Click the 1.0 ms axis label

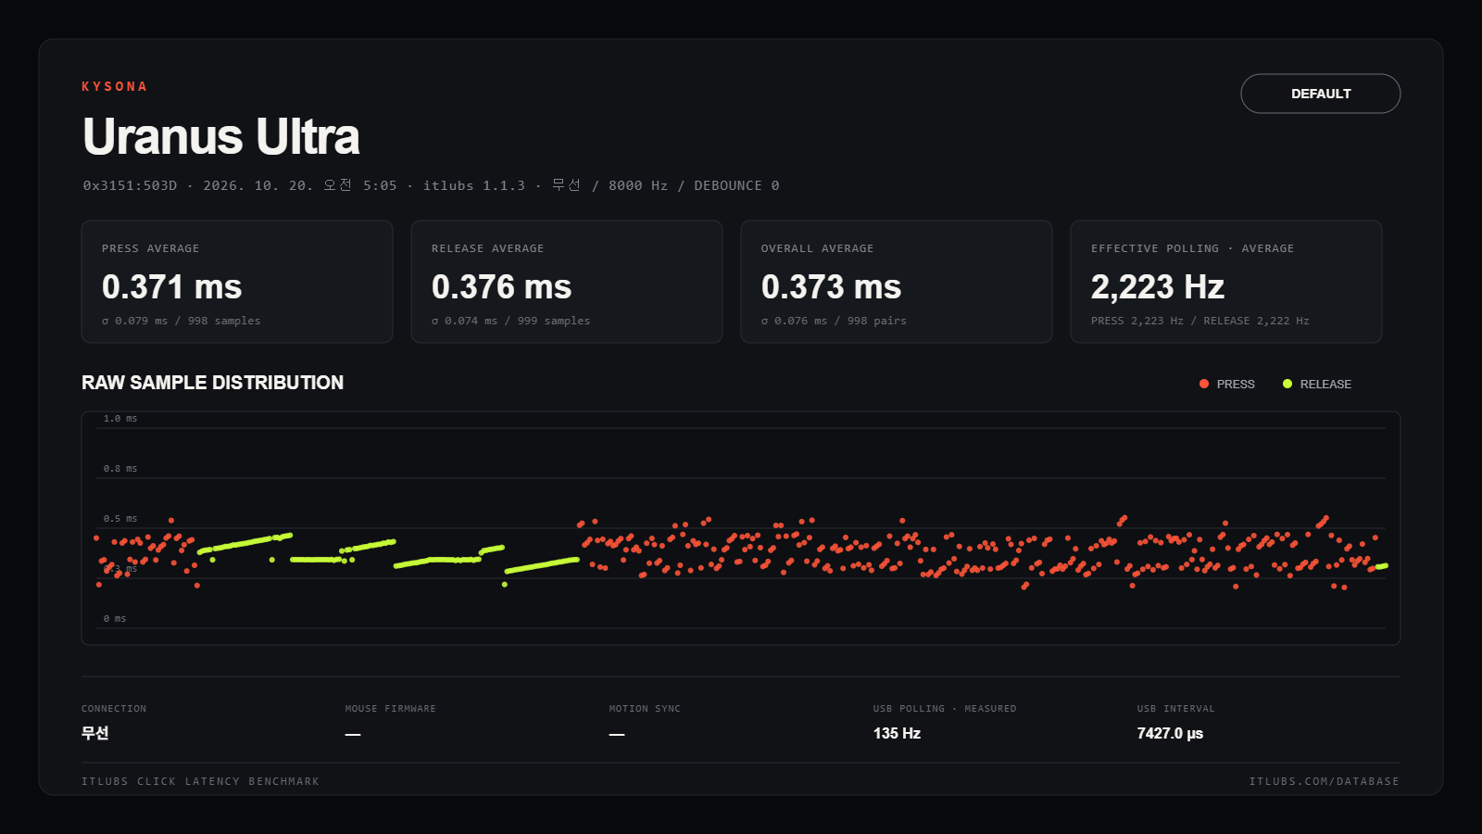click(120, 419)
